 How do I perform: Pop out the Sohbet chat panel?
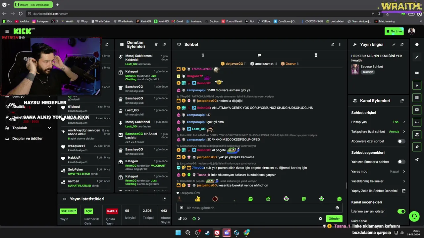(x=333, y=45)
